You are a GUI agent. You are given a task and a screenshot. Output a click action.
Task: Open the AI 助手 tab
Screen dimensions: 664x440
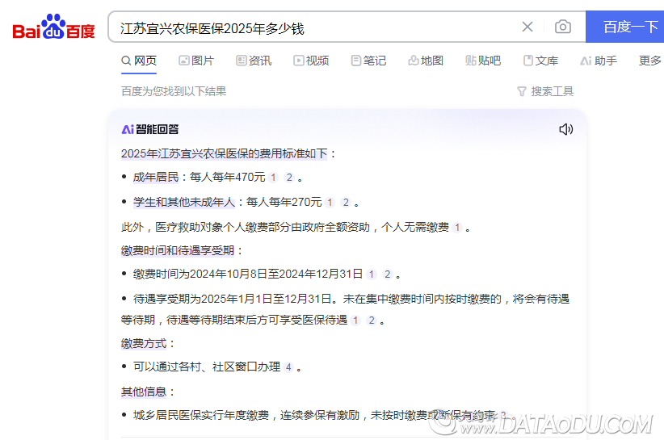pyautogui.click(x=599, y=61)
